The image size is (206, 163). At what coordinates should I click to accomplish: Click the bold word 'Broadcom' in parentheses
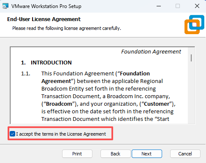point(59,104)
